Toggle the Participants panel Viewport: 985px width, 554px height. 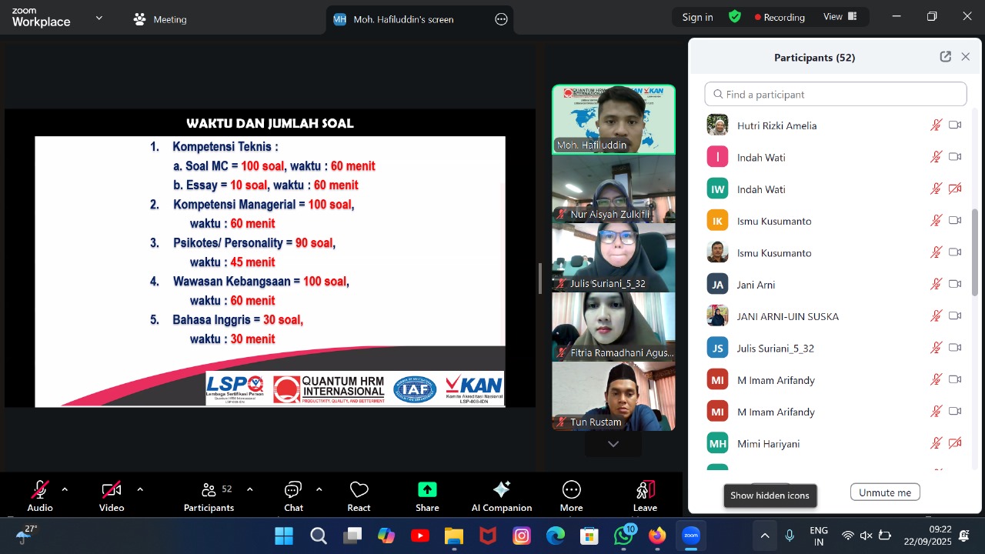point(209,490)
